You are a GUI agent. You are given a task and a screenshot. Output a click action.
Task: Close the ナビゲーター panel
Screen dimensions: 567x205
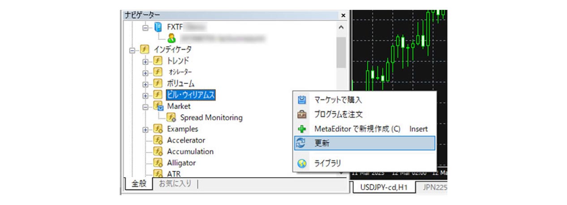pyautogui.click(x=343, y=15)
